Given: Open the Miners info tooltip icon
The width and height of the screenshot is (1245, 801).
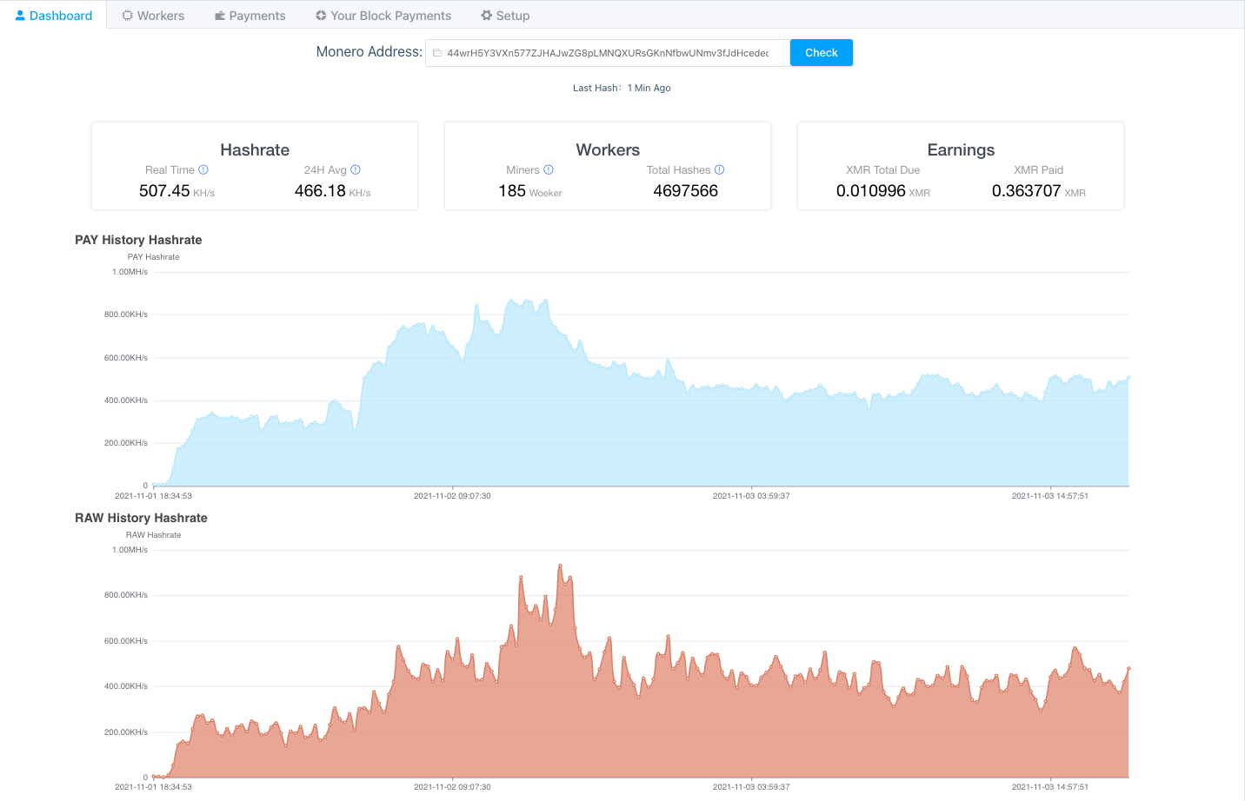Looking at the screenshot, I should pos(549,170).
